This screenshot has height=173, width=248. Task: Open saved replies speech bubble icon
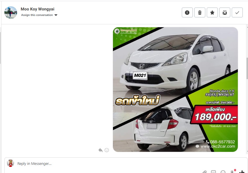pos(213,172)
